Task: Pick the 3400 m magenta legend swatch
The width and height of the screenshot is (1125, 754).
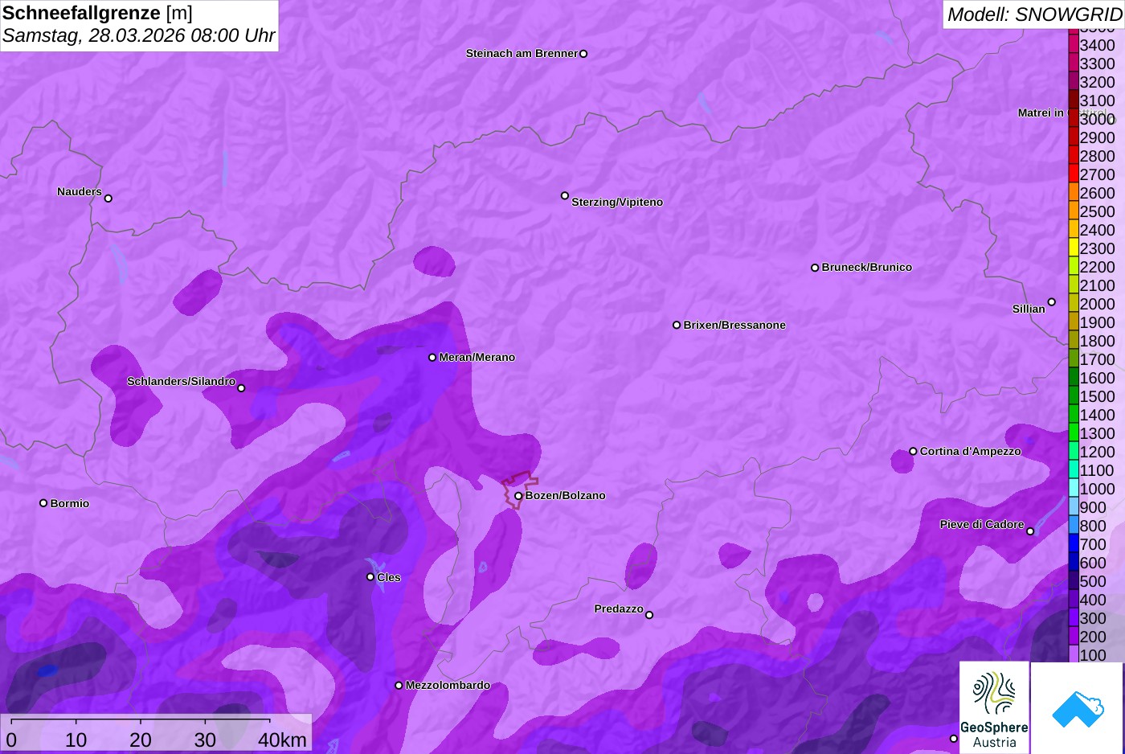Action: tap(1074, 44)
